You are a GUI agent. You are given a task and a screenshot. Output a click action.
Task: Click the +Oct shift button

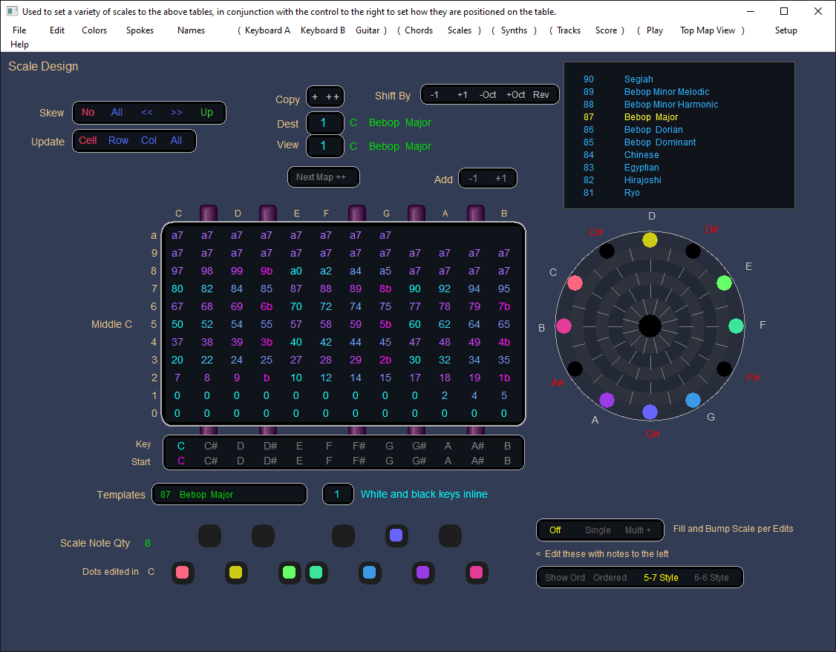(x=515, y=95)
